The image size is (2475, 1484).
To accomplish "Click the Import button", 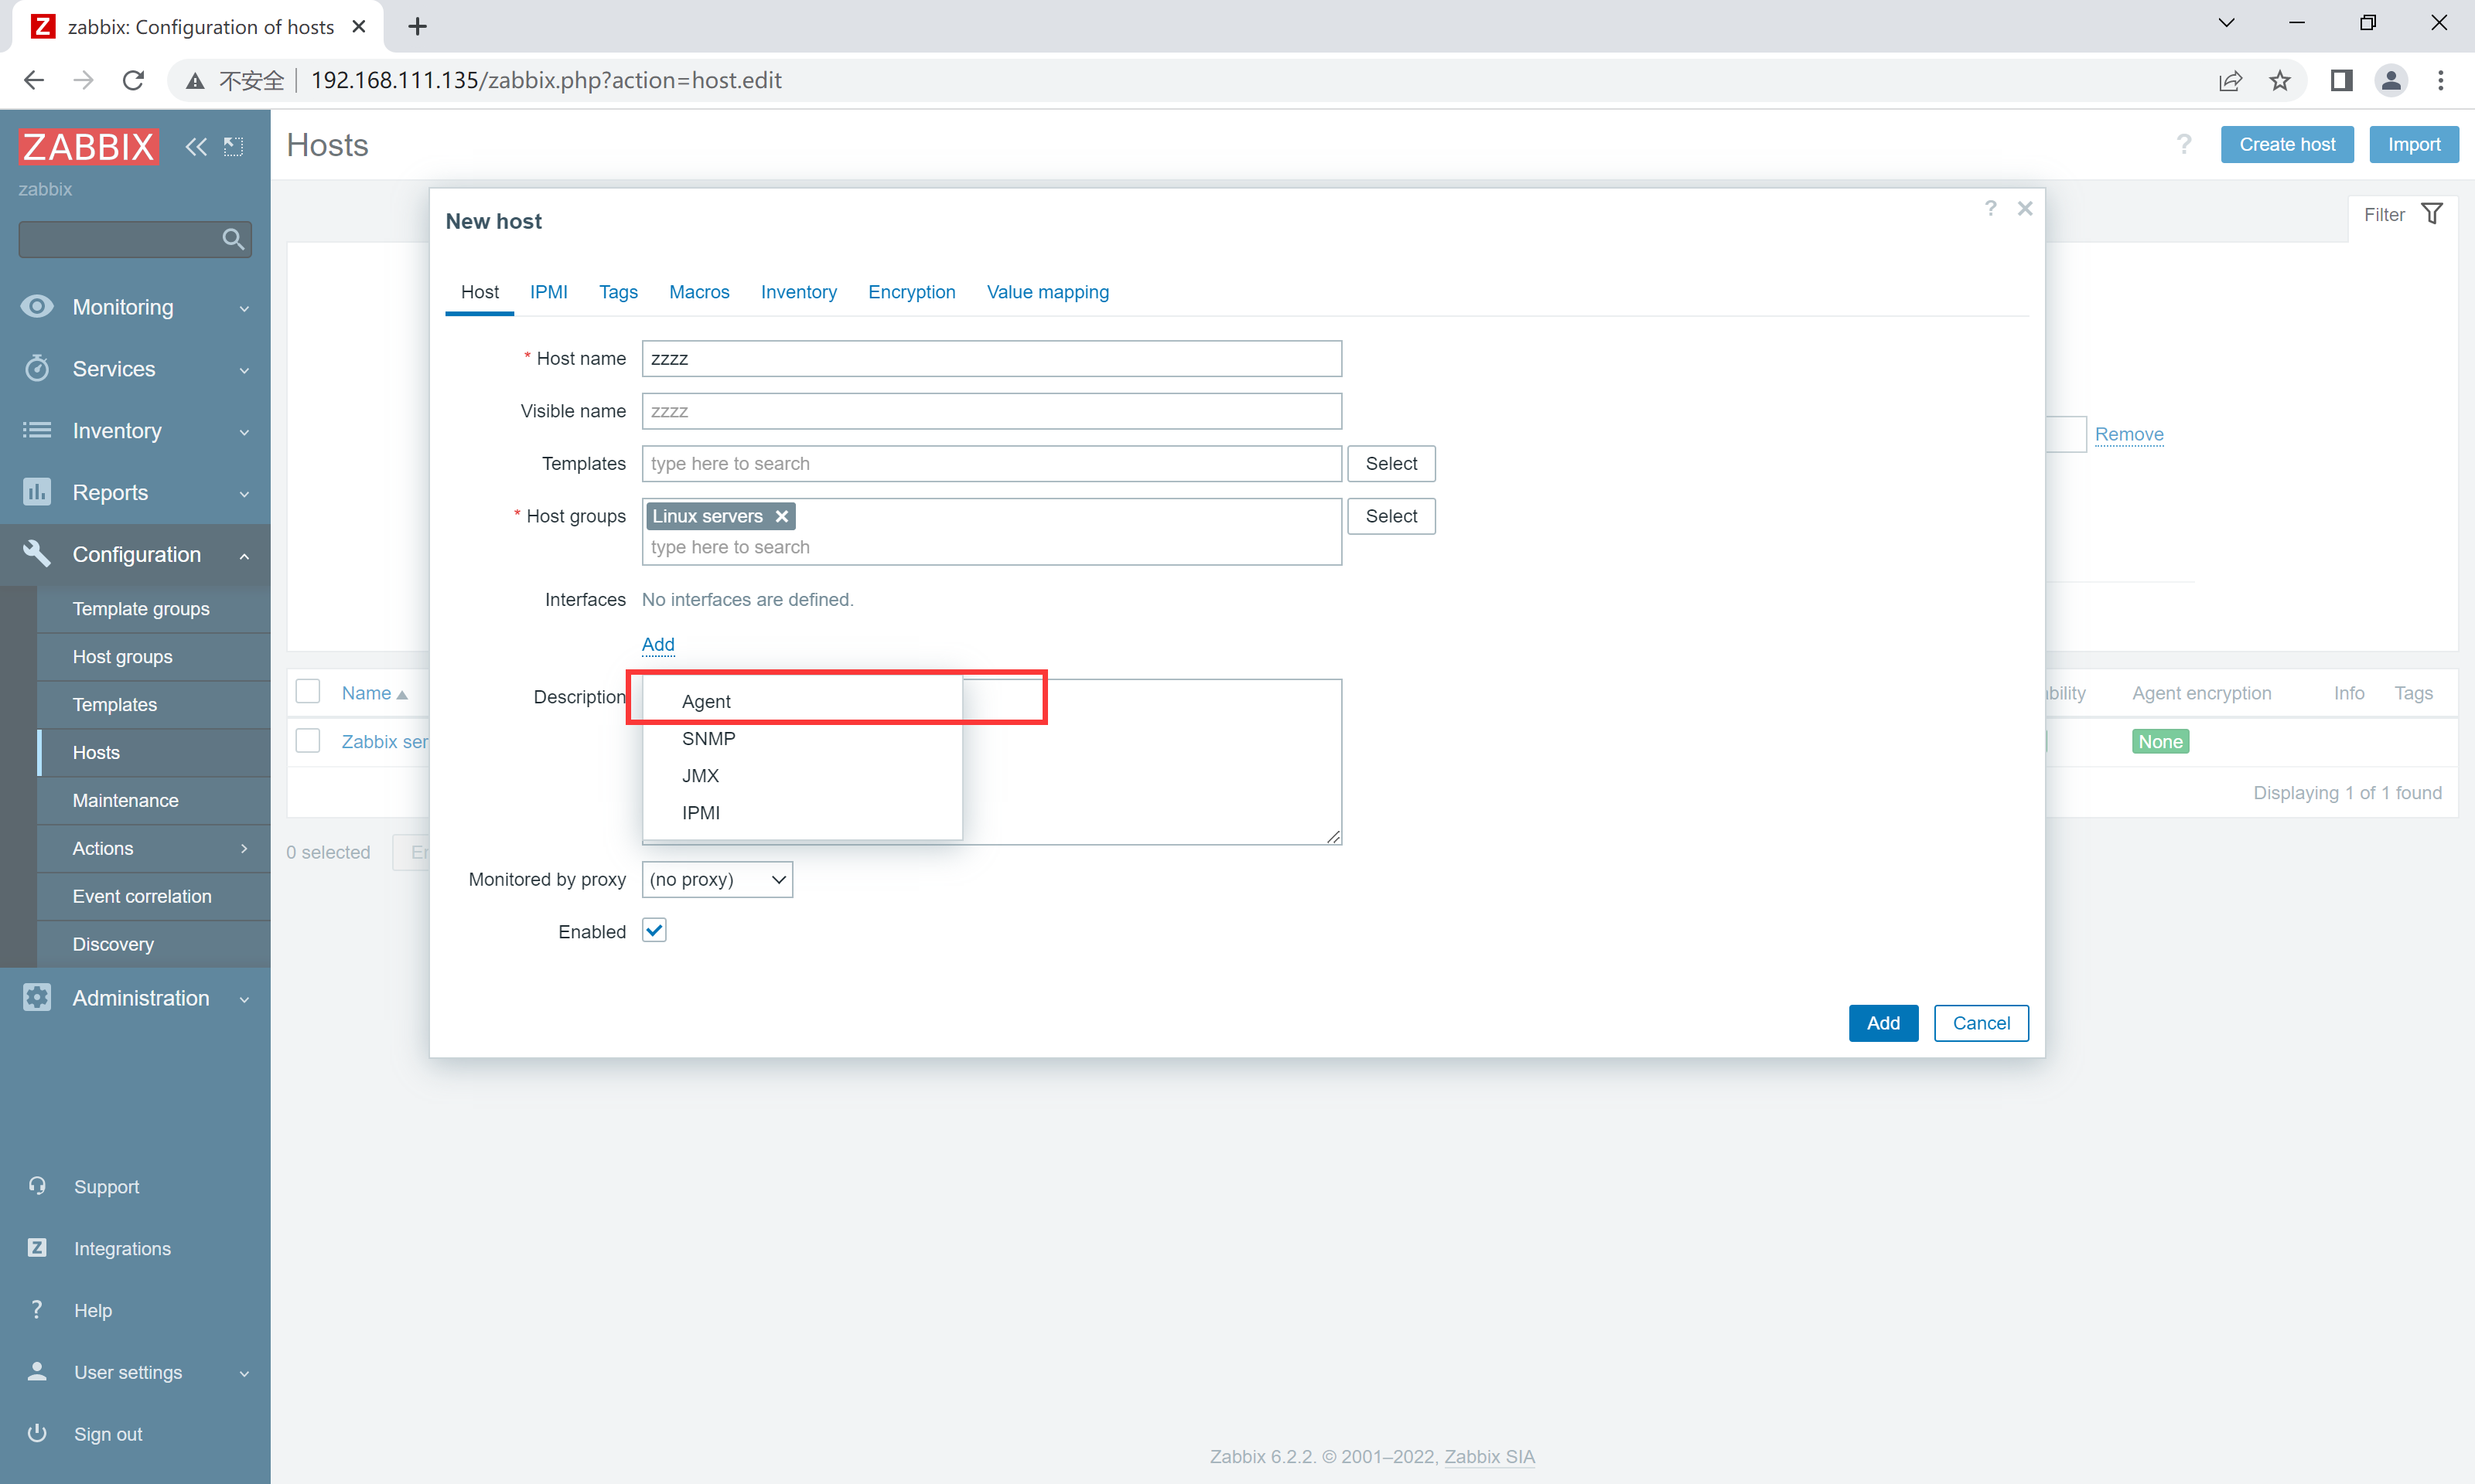I will tap(2414, 145).
